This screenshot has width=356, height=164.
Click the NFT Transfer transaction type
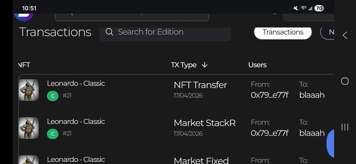(x=200, y=85)
